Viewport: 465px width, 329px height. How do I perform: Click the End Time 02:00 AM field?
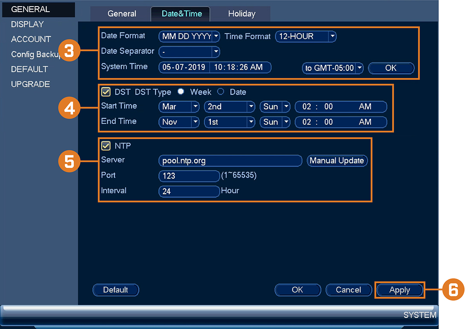click(341, 122)
